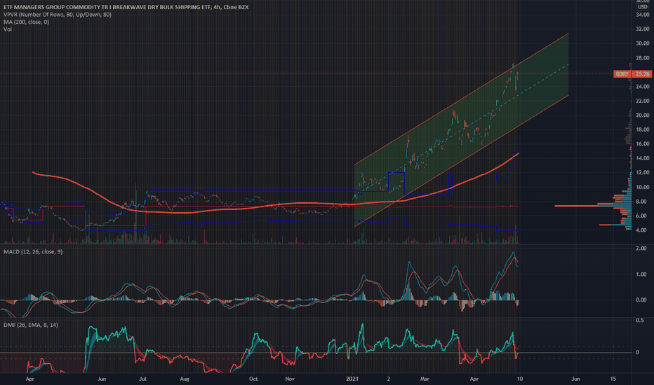Click the Nov label on time axis
654x385 pixels.
[290, 379]
